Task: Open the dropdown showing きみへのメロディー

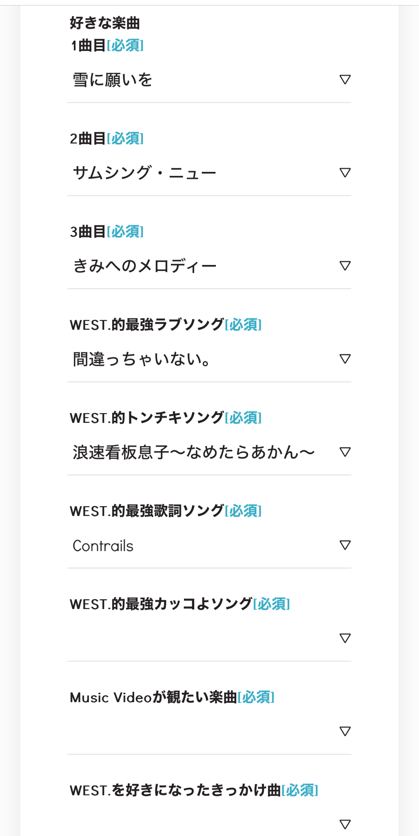Action: click(204, 266)
